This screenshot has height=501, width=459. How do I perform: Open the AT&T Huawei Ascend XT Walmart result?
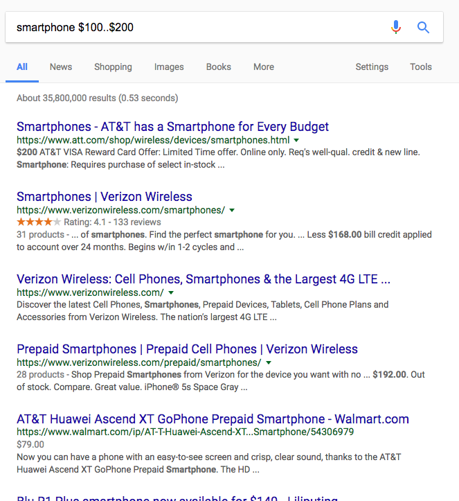coord(213,419)
